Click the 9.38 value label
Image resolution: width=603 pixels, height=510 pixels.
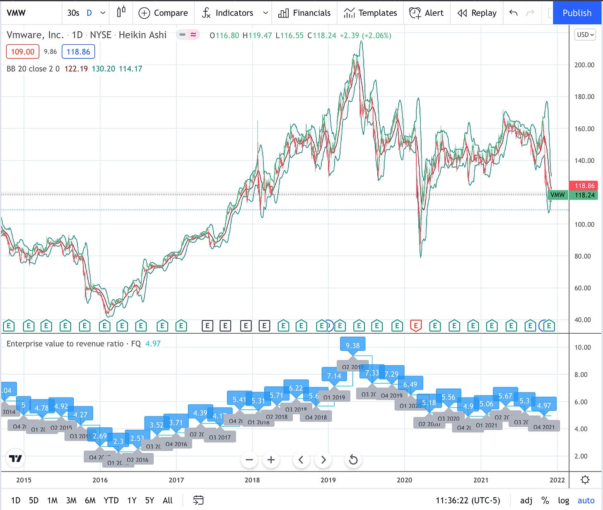(353, 345)
